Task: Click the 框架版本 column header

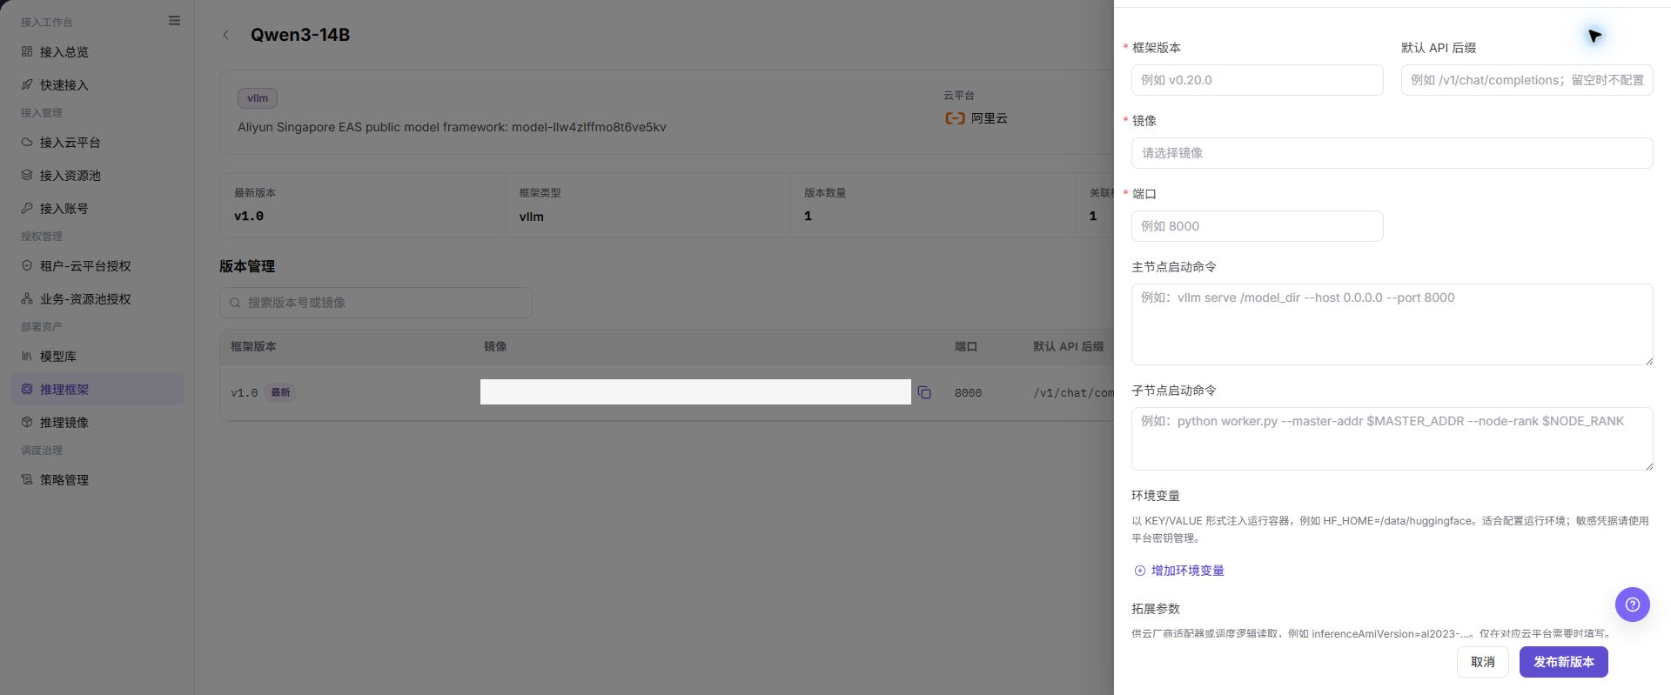Action: (x=253, y=346)
